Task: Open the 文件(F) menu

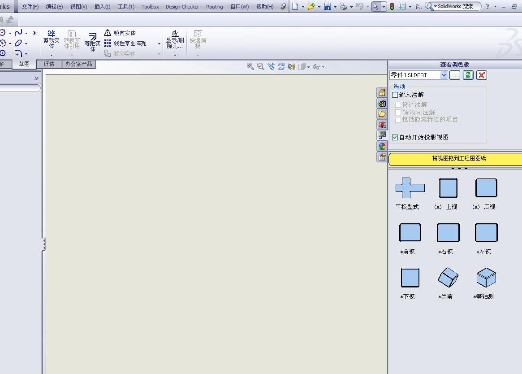Action: coord(30,7)
